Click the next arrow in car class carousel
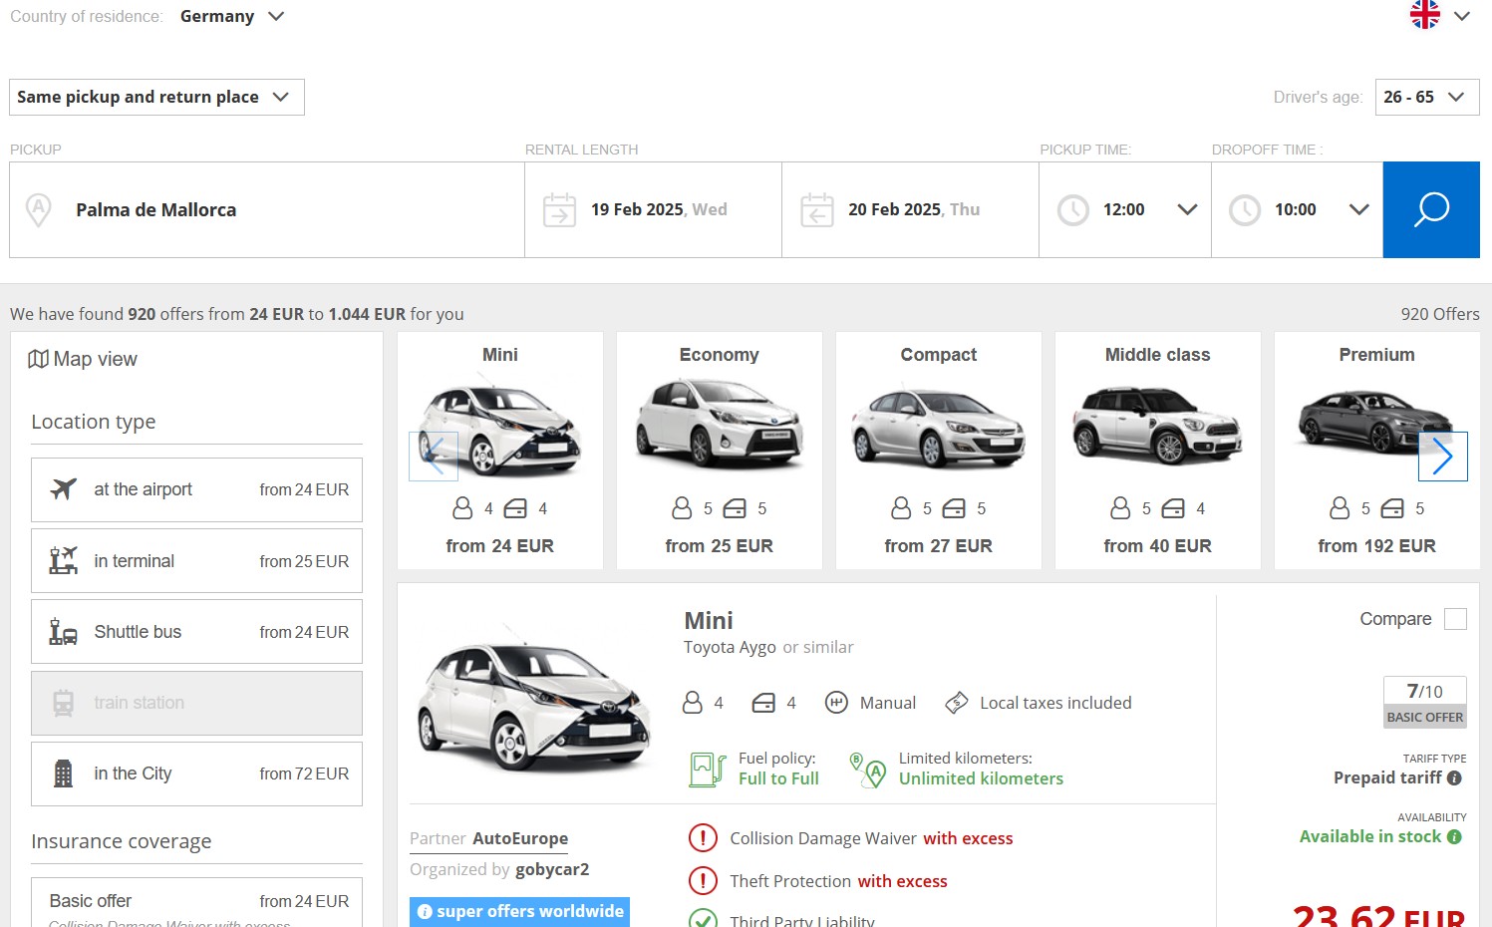The height and width of the screenshot is (927, 1492). point(1442,457)
